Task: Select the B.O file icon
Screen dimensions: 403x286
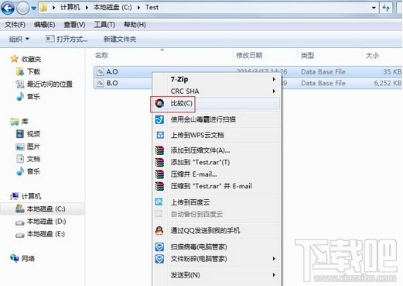Action: [100, 83]
